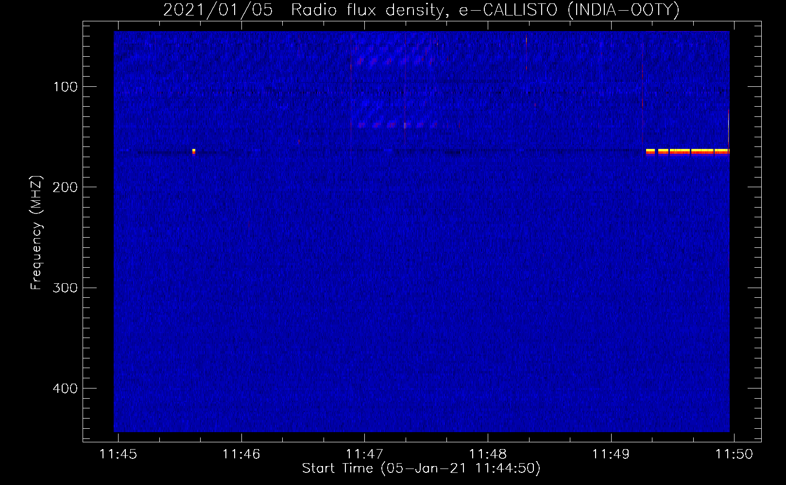Select the 'Frequency (MHZ)' y-axis label
The image size is (786, 485).
coord(36,233)
